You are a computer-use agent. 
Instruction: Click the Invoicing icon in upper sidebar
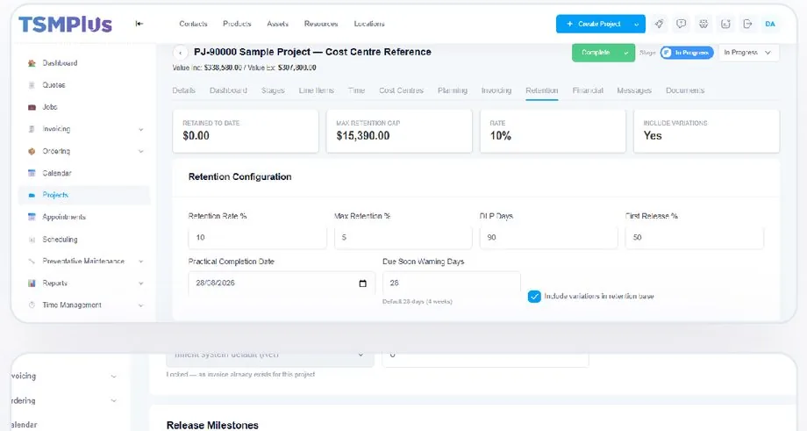(x=32, y=129)
